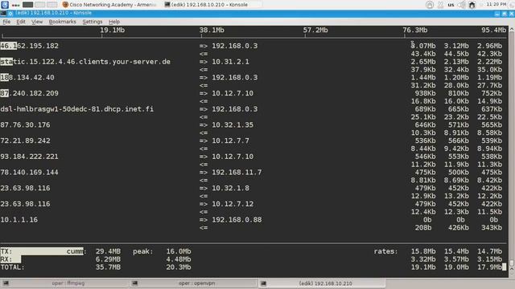Click host 188.134.42.40
Viewport: 515px width, 289px height.
click(27, 78)
